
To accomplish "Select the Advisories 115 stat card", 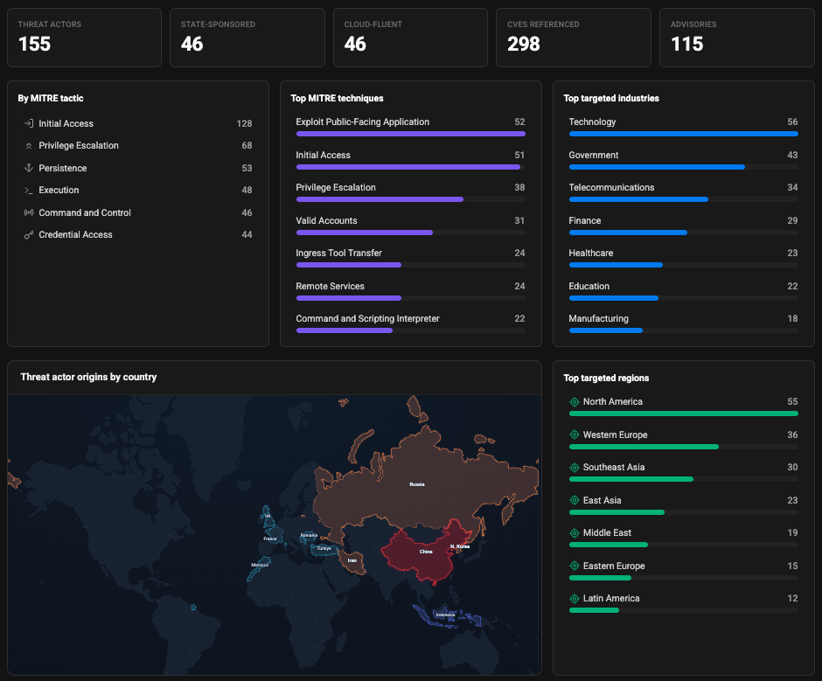I will click(x=736, y=38).
